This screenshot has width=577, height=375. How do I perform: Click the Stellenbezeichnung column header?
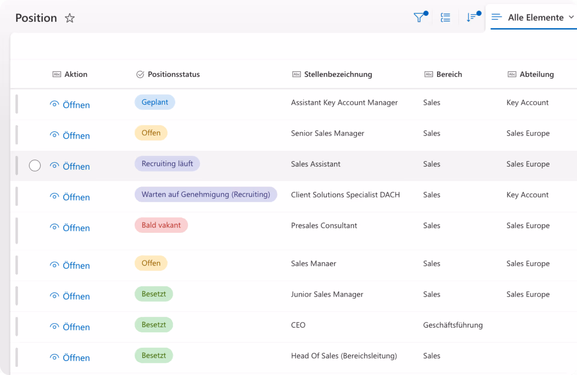tap(332, 74)
